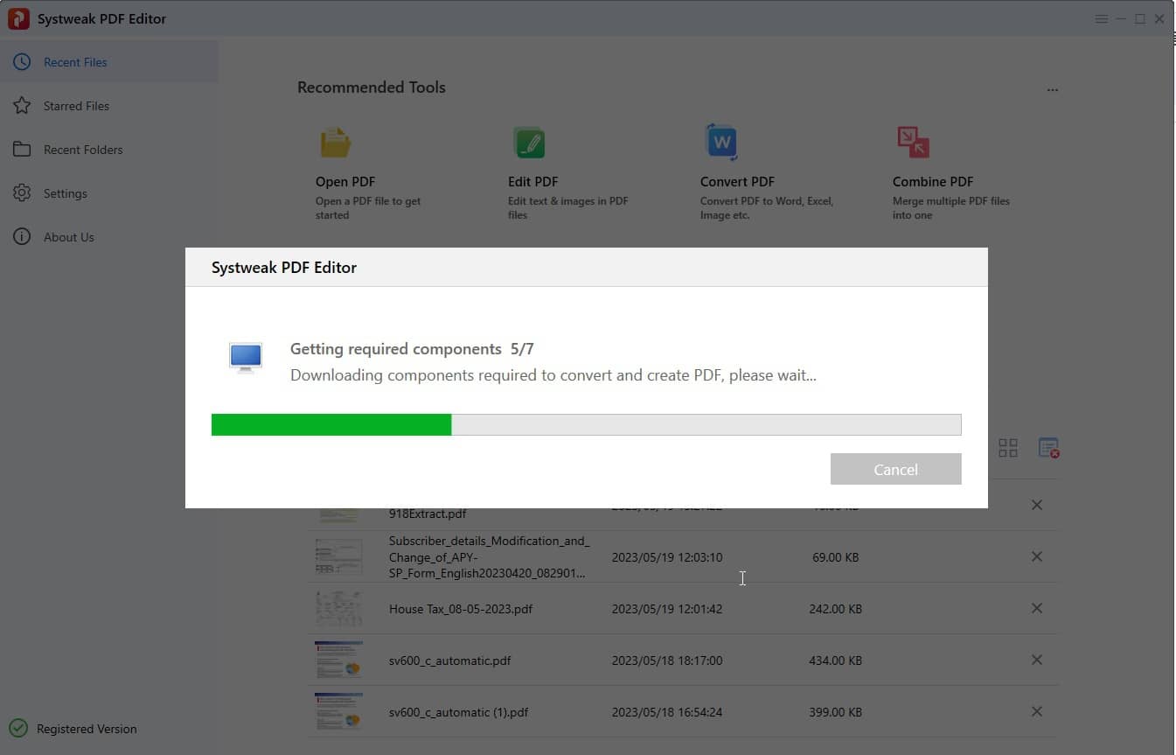The image size is (1176, 755).
Task: Remove sv600_c_automatic.pdf from recent files
Action: (x=1037, y=660)
